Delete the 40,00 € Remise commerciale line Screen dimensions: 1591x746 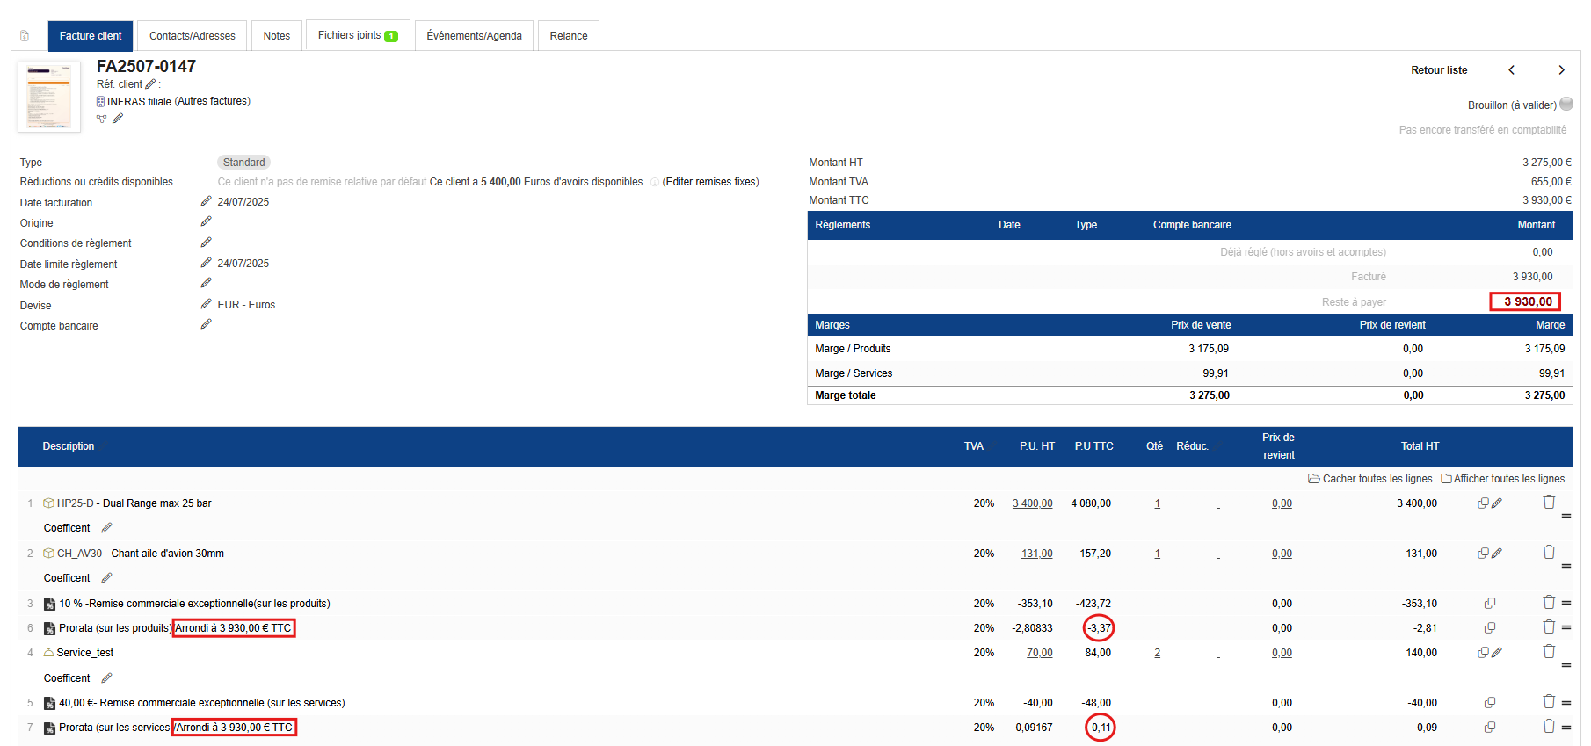1549,701
